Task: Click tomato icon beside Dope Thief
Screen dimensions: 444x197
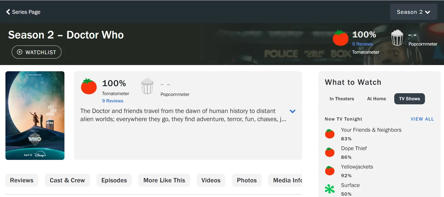Action: [x=330, y=152]
